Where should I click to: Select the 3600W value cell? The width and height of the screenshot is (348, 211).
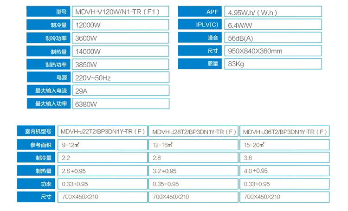coord(120,38)
